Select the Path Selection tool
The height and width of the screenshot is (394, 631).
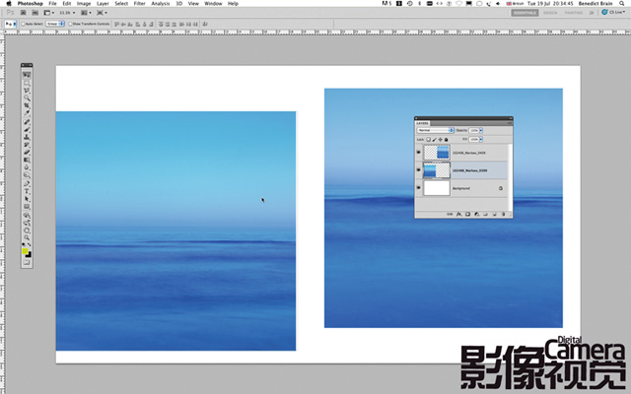(27, 199)
